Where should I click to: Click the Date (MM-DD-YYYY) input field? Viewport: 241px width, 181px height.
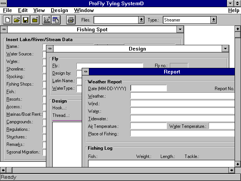(x=148, y=88)
